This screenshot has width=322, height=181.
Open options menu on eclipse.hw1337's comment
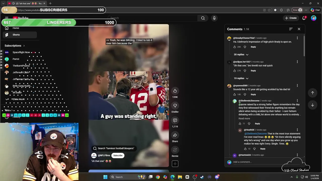297,62
